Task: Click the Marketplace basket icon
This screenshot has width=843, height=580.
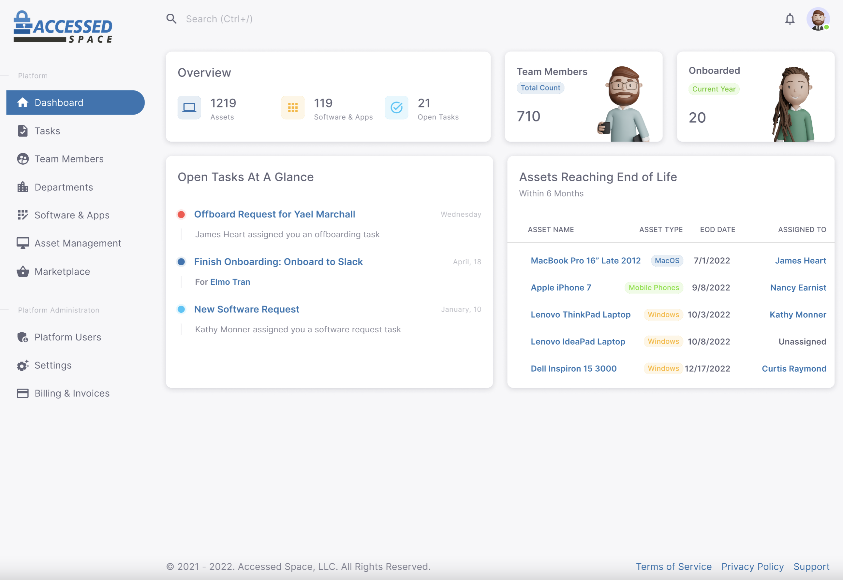Action: pyautogui.click(x=22, y=271)
